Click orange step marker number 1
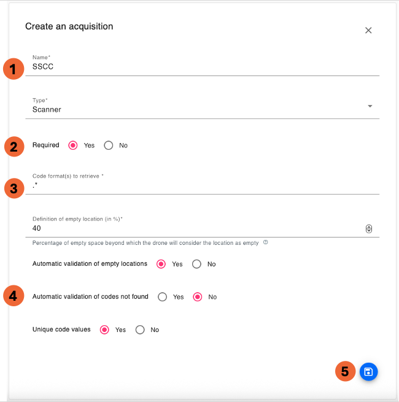 [14, 68]
